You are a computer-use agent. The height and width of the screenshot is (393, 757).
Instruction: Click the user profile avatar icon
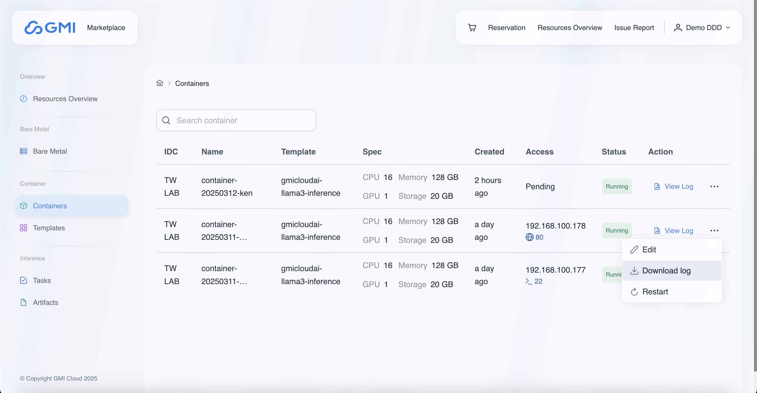pos(678,28)
